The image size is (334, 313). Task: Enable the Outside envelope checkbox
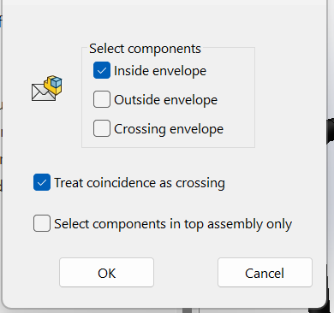click(102, 99)
